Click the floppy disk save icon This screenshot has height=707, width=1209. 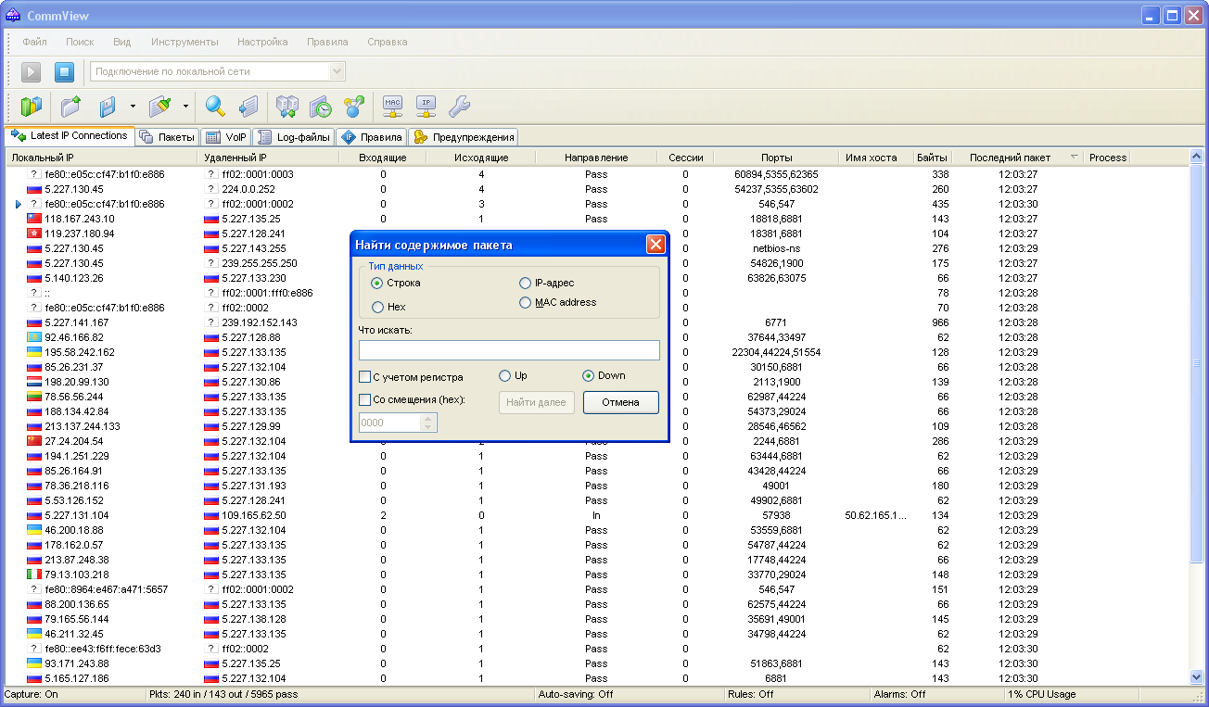tap(108, 107)
